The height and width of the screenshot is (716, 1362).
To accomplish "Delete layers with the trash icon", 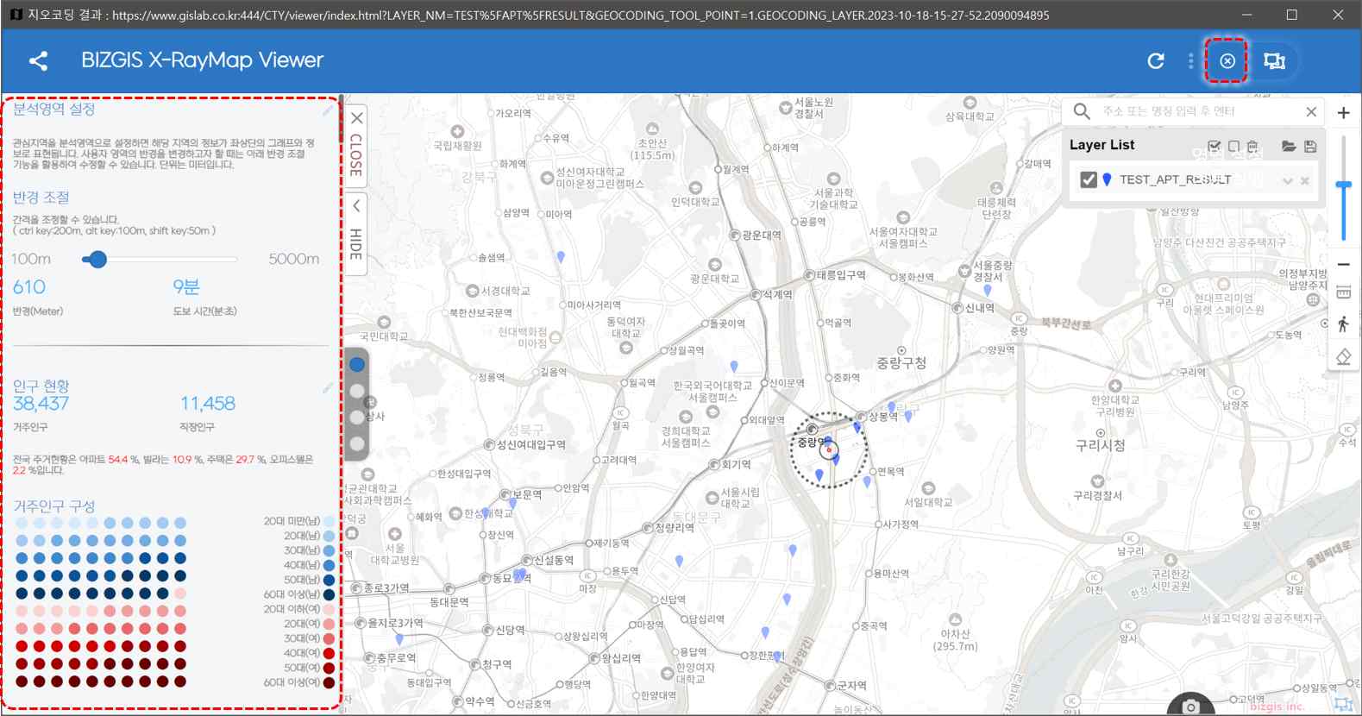I will [x=1252, y=147].
